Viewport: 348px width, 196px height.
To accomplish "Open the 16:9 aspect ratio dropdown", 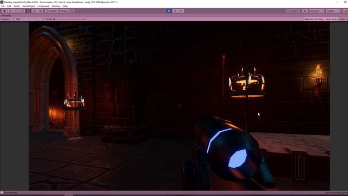I will 30,20.
